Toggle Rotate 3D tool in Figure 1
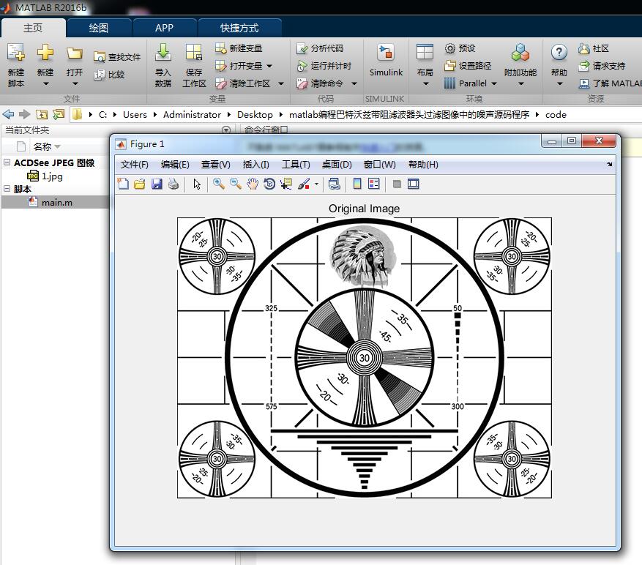642x565 pixels. [x=269, y=184]
